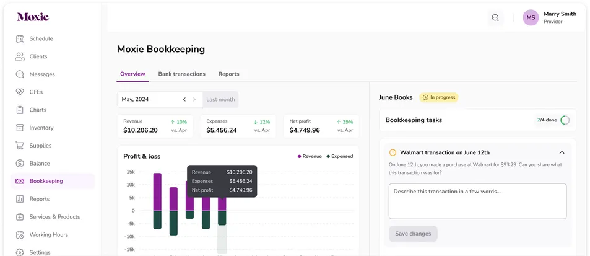Click the Clients people icon
Viewport: 590px width, 256px height.
coord(20,56)
